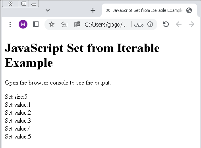Viewport: 201px width, 148px height.
Task: Bookmark this page with the star icon
Action: coord(52,24)
